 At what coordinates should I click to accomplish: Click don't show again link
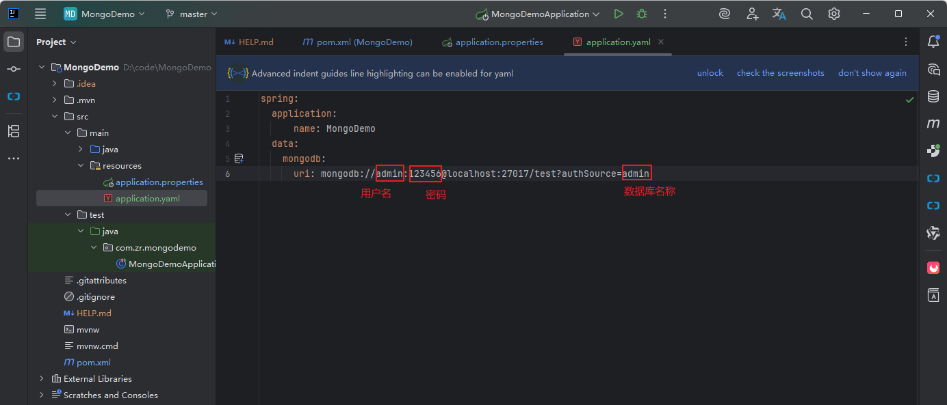click(872, 73)
